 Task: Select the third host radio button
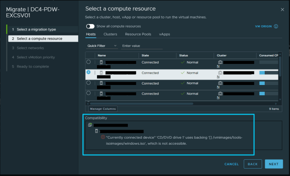click(88, 83)
